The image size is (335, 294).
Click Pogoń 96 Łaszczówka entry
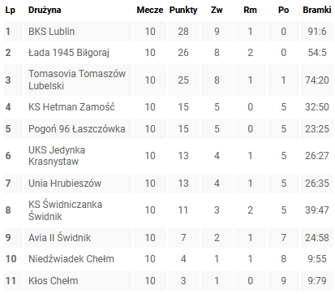point(77,129)
